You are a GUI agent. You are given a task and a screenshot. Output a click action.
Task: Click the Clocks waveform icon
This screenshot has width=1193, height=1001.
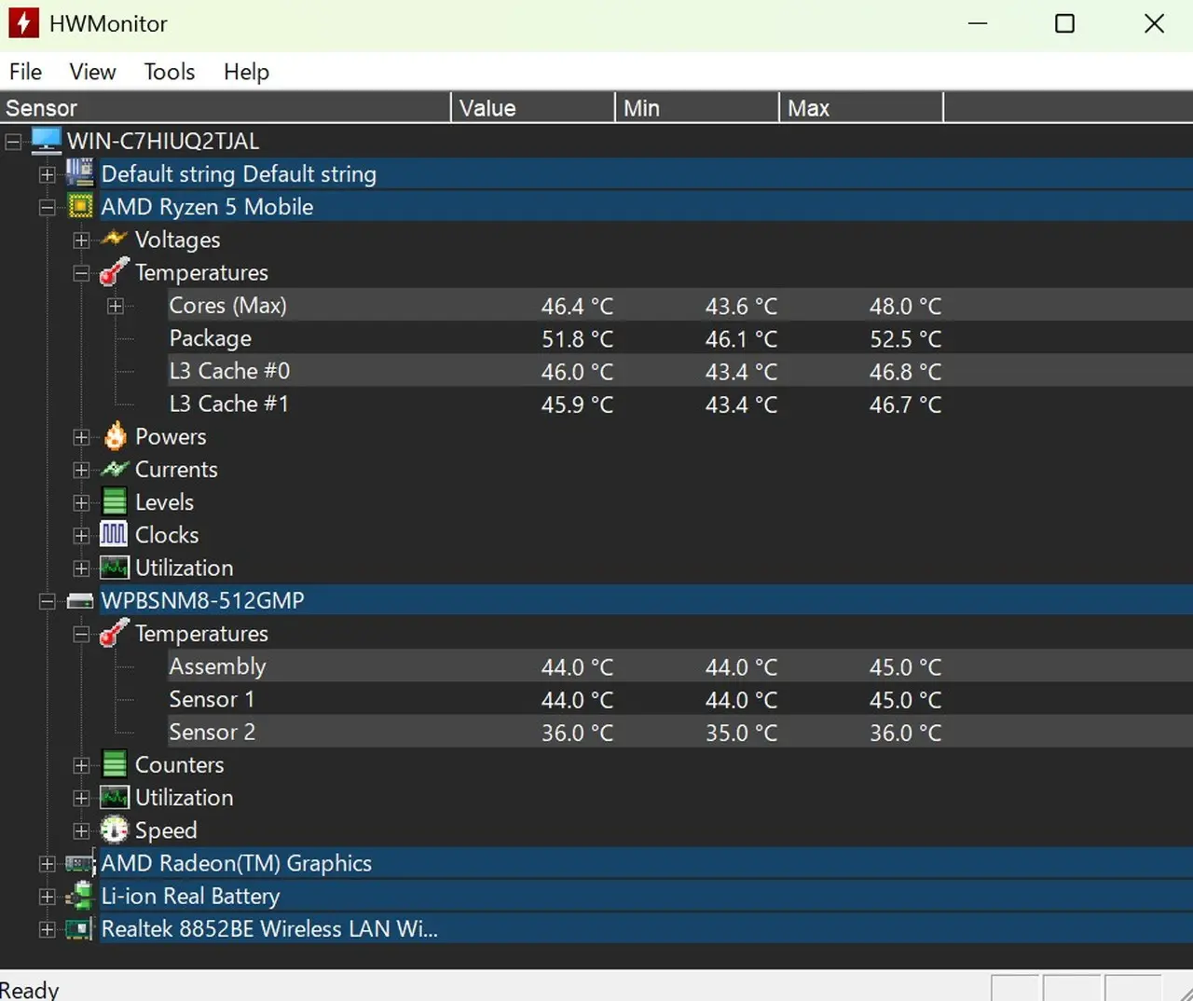click(x=114, y=535)
